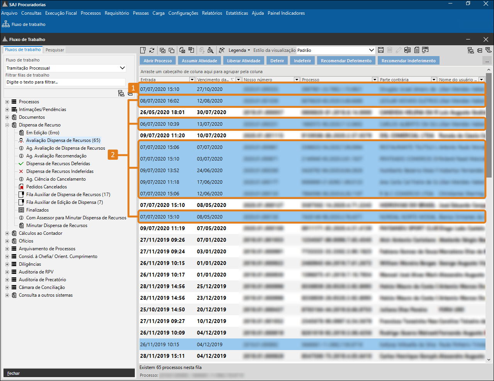Click the Fluxo de trabalho shortcut icon
The width and height of the screenshot is (494, 381).
click(6, 24)
